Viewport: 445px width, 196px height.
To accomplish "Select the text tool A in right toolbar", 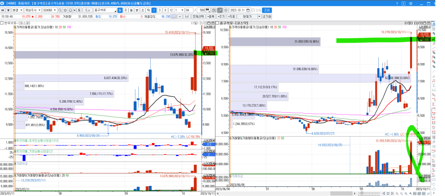I will (434, 23).
